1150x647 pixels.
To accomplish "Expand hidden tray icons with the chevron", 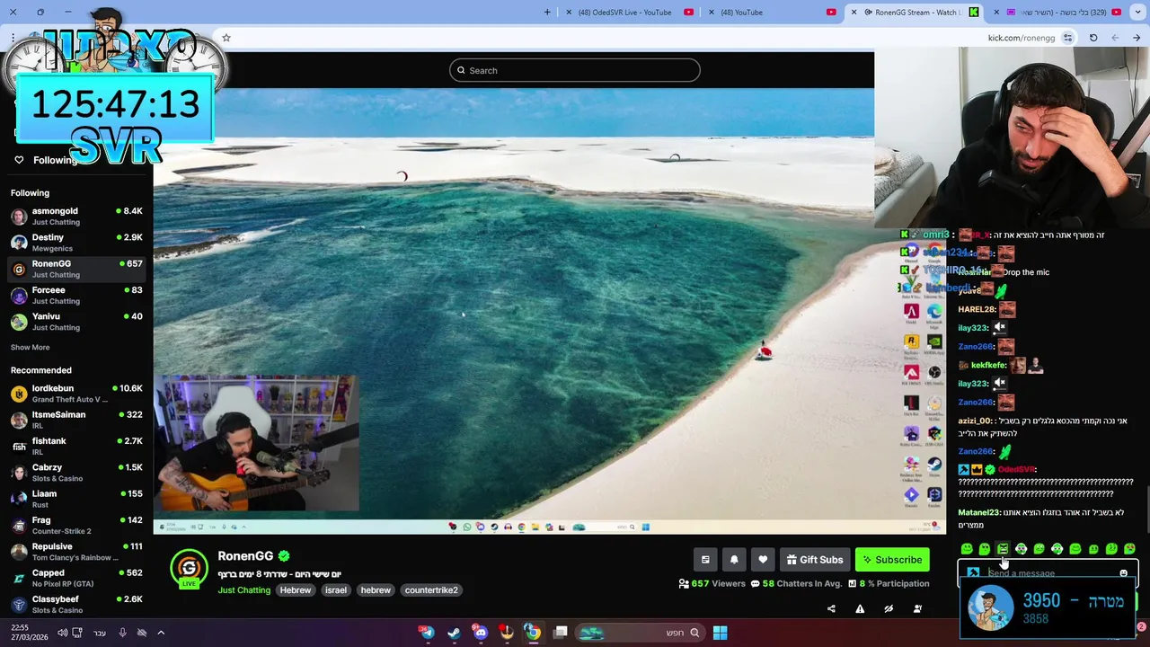I will point(161,633).
